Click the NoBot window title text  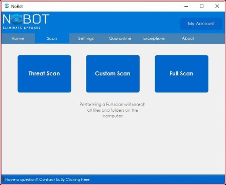pyautogui.click(x=17, y=7)
